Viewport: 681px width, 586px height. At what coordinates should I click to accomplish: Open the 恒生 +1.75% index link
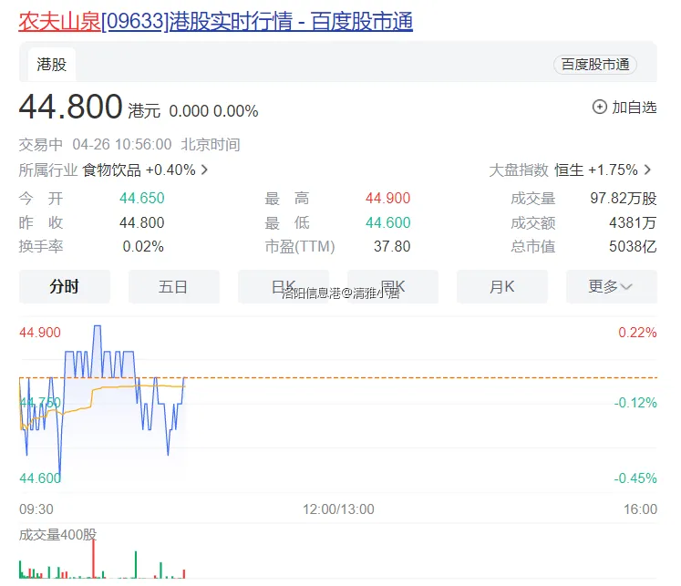click(x=596, y=170)
